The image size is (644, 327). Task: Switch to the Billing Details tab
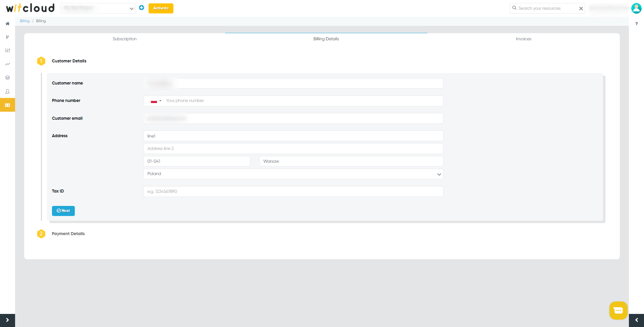(x=326, y=39)
